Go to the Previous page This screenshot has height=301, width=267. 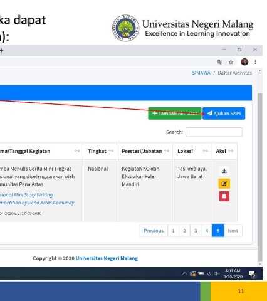[154, 231]
